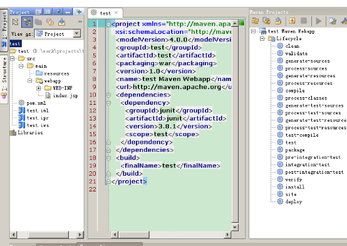
Task: Select pom.xml in project tree
Action: [x=32, y=103]
